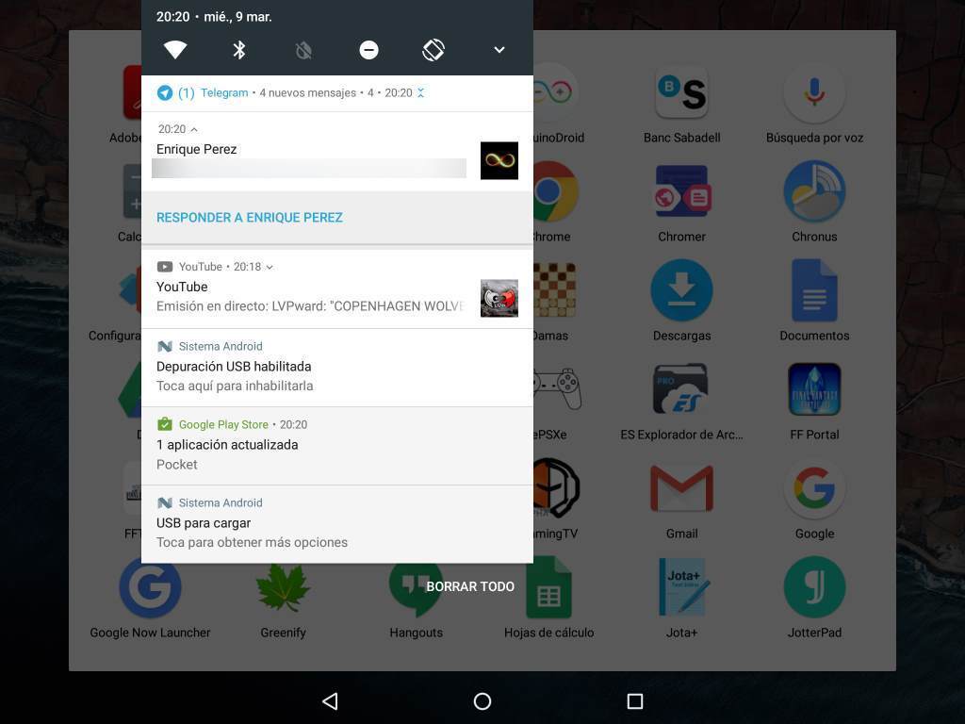Tap Android Home navigation button

482,701
